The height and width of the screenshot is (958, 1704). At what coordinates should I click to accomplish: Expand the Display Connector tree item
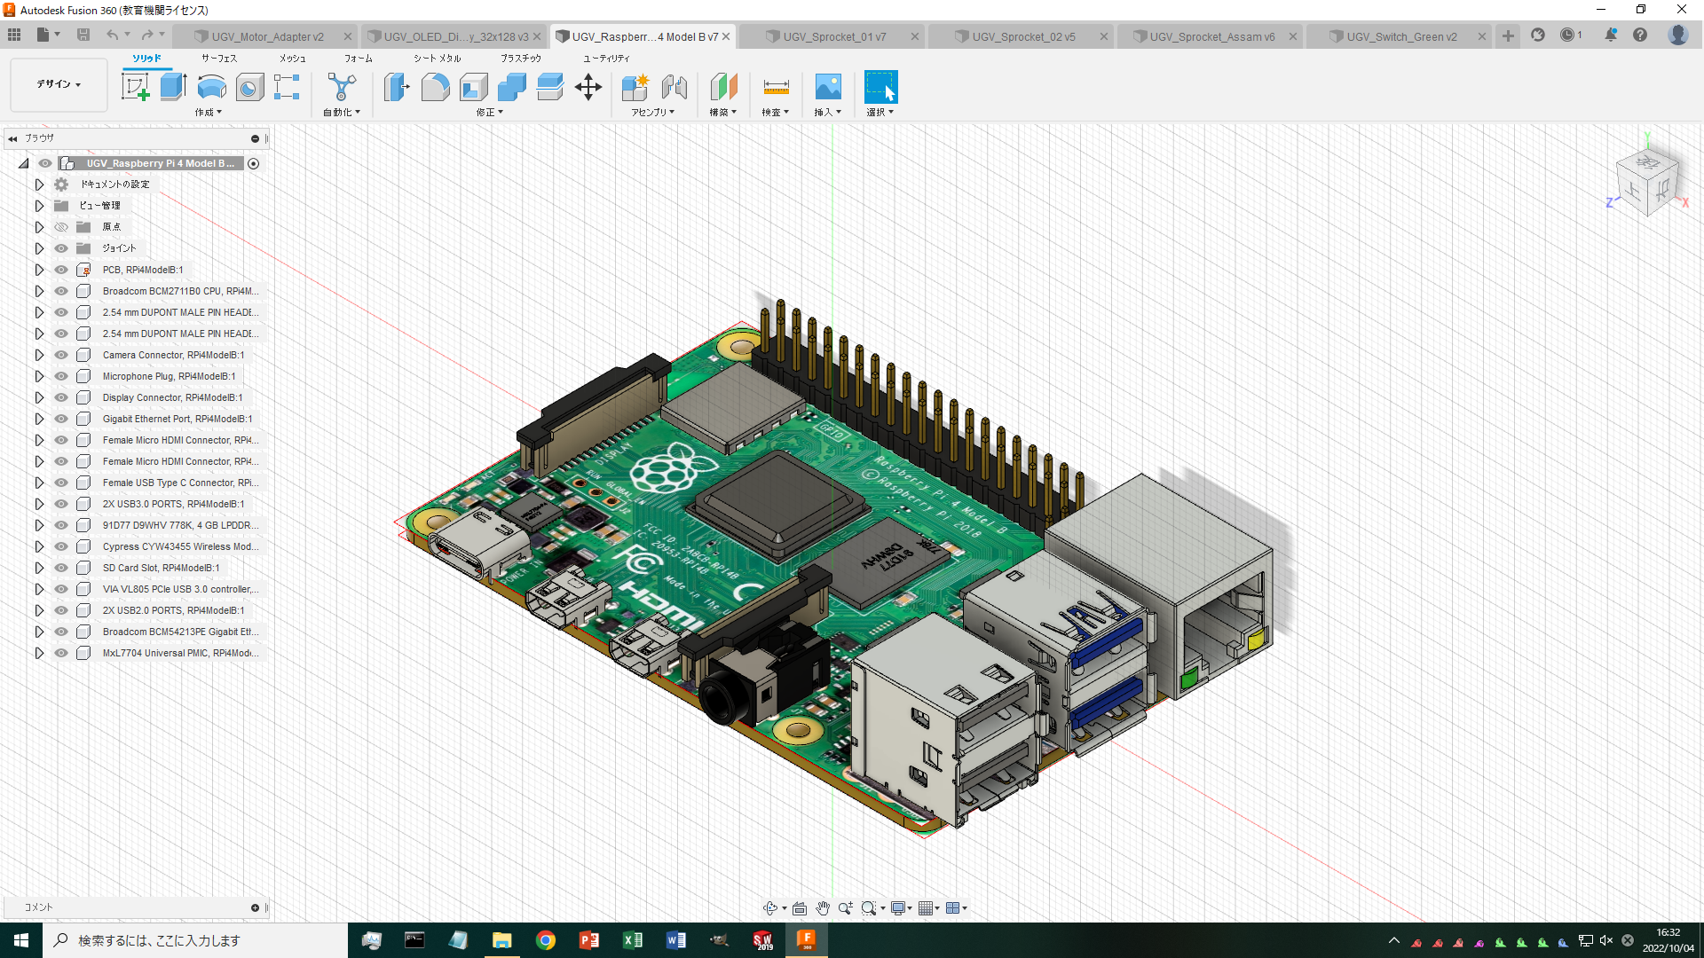pyautogui.click(x=39, y=397)
